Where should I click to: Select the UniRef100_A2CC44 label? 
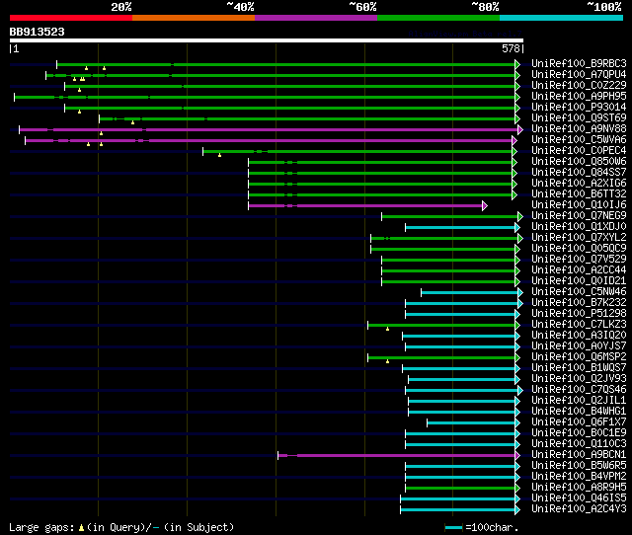coord(579,270)
